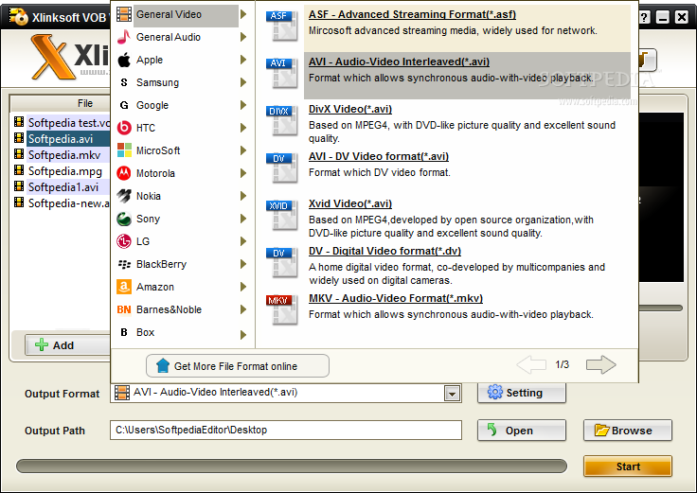Click the DV icon for AVI DV Video

(282, 167)
